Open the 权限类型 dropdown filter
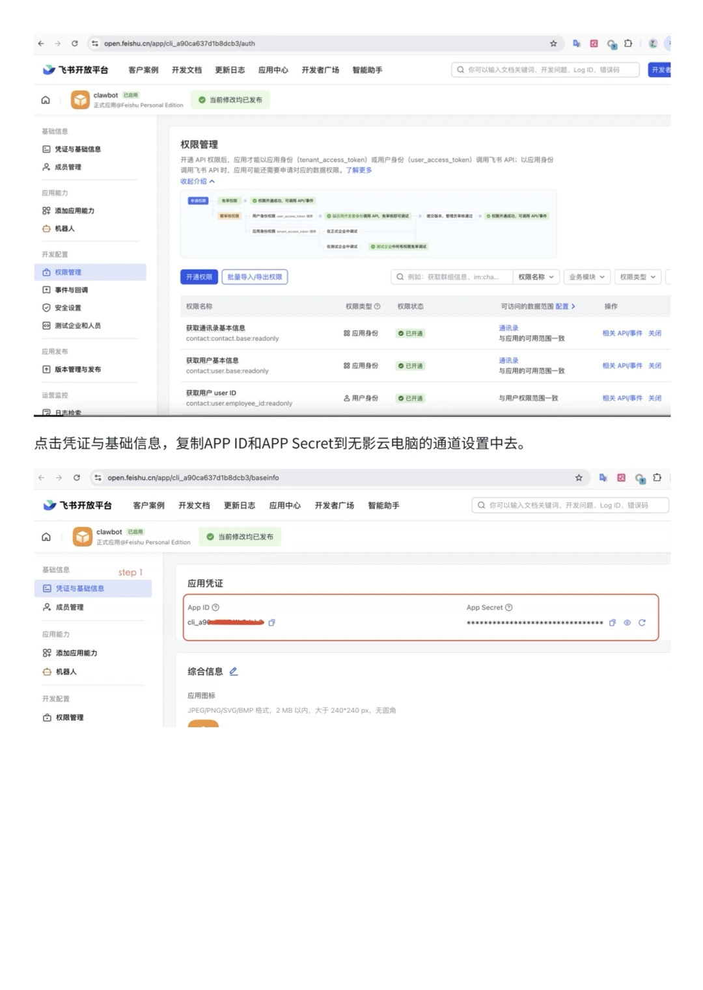This screenshot has height=990, width=703. pyautogui.click(x=638, y=277)
